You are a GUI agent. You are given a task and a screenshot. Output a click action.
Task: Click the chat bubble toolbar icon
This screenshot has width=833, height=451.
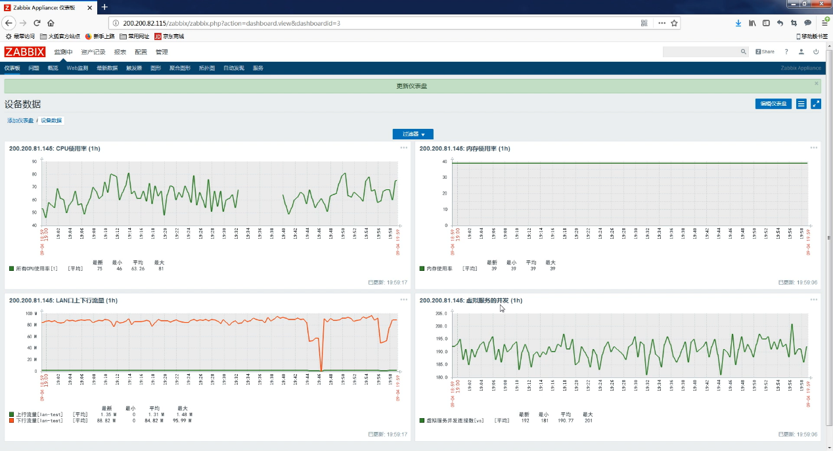tap(808, 23)
